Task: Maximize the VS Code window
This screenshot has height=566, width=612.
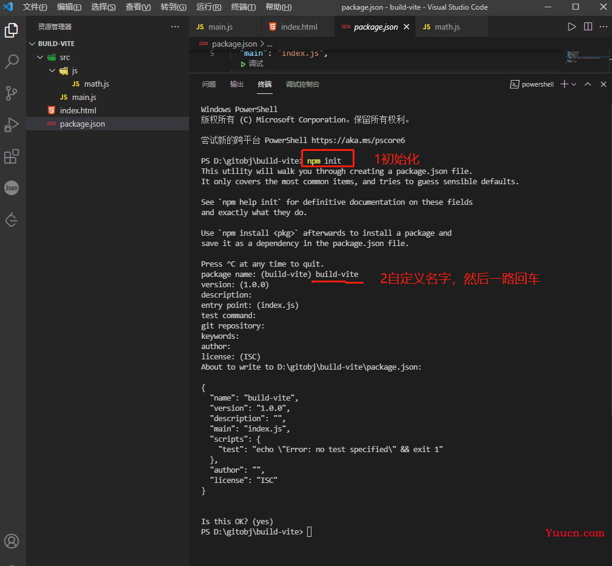Action: click(575, 7)
